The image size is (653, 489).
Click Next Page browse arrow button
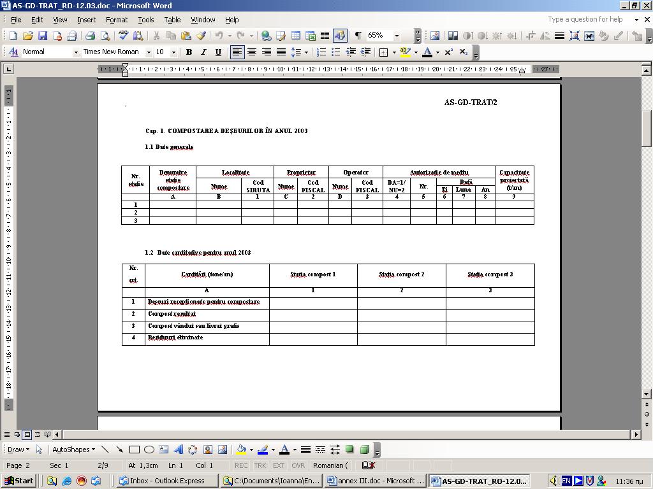pyautogui.click(x=647, y=425)
